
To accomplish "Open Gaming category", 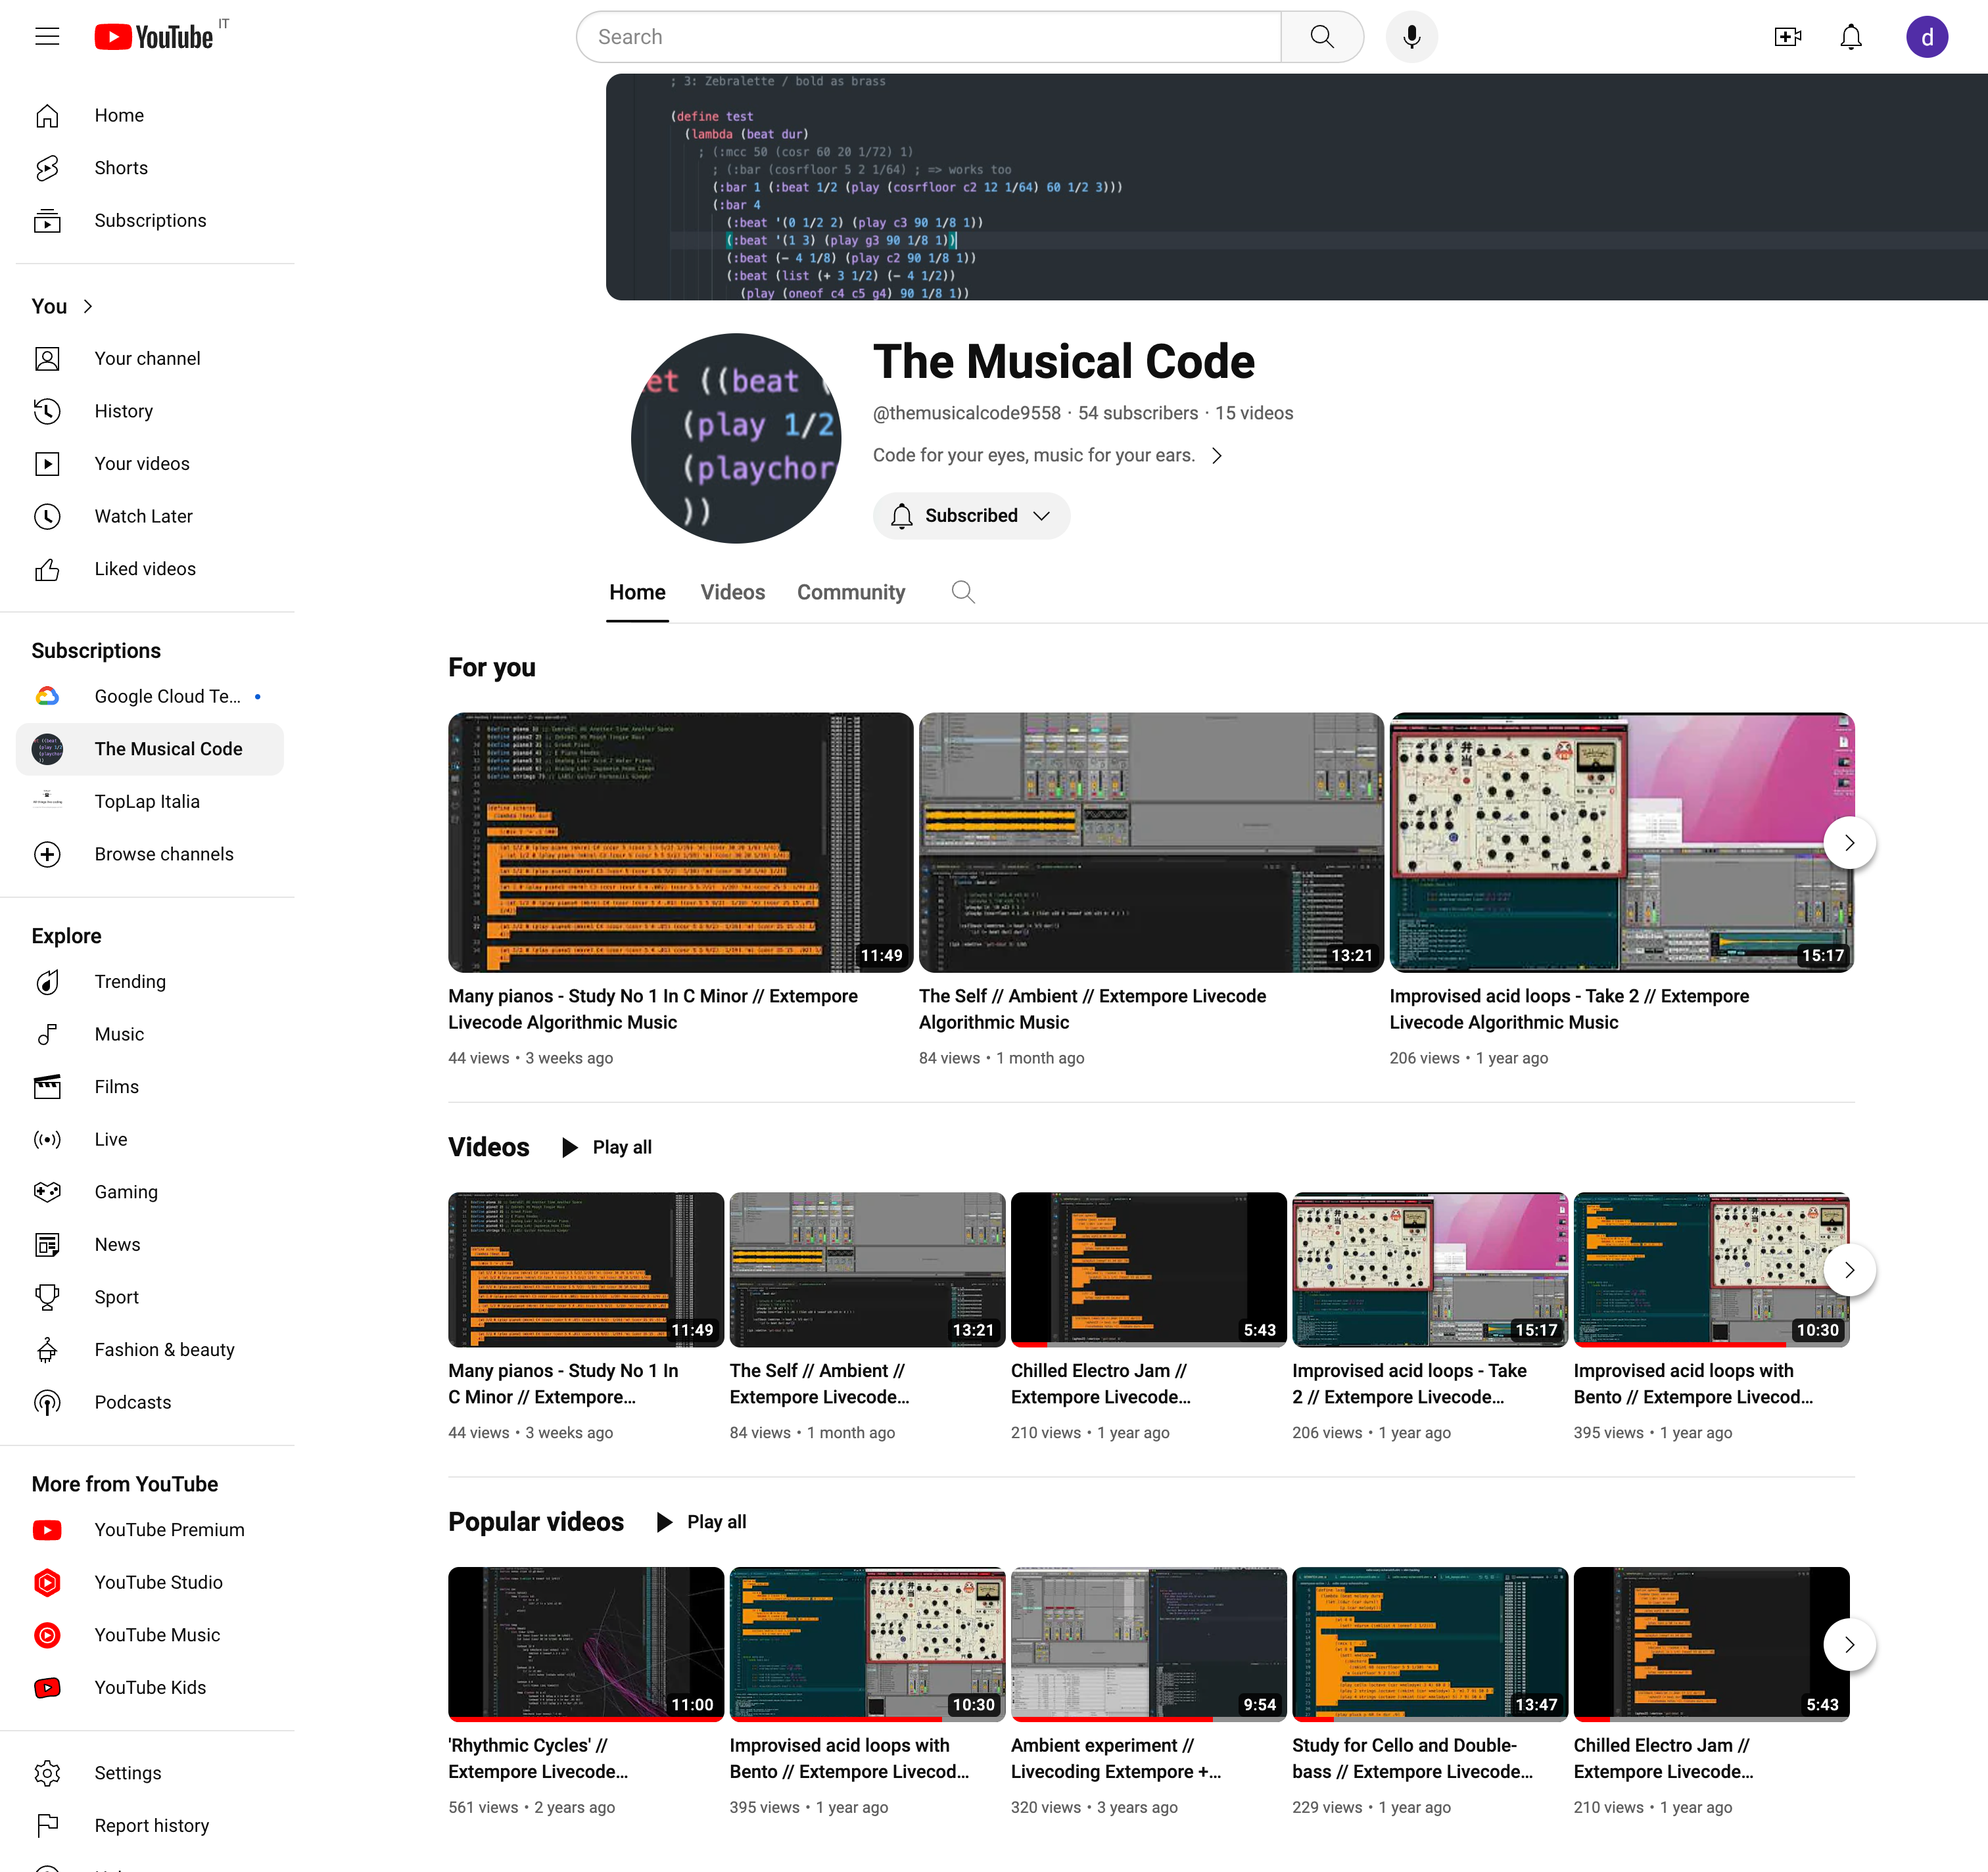I will [150, 1191].
